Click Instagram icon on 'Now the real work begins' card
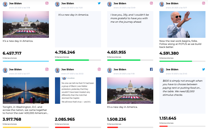 pyautogui.click(x=203, y=3)
